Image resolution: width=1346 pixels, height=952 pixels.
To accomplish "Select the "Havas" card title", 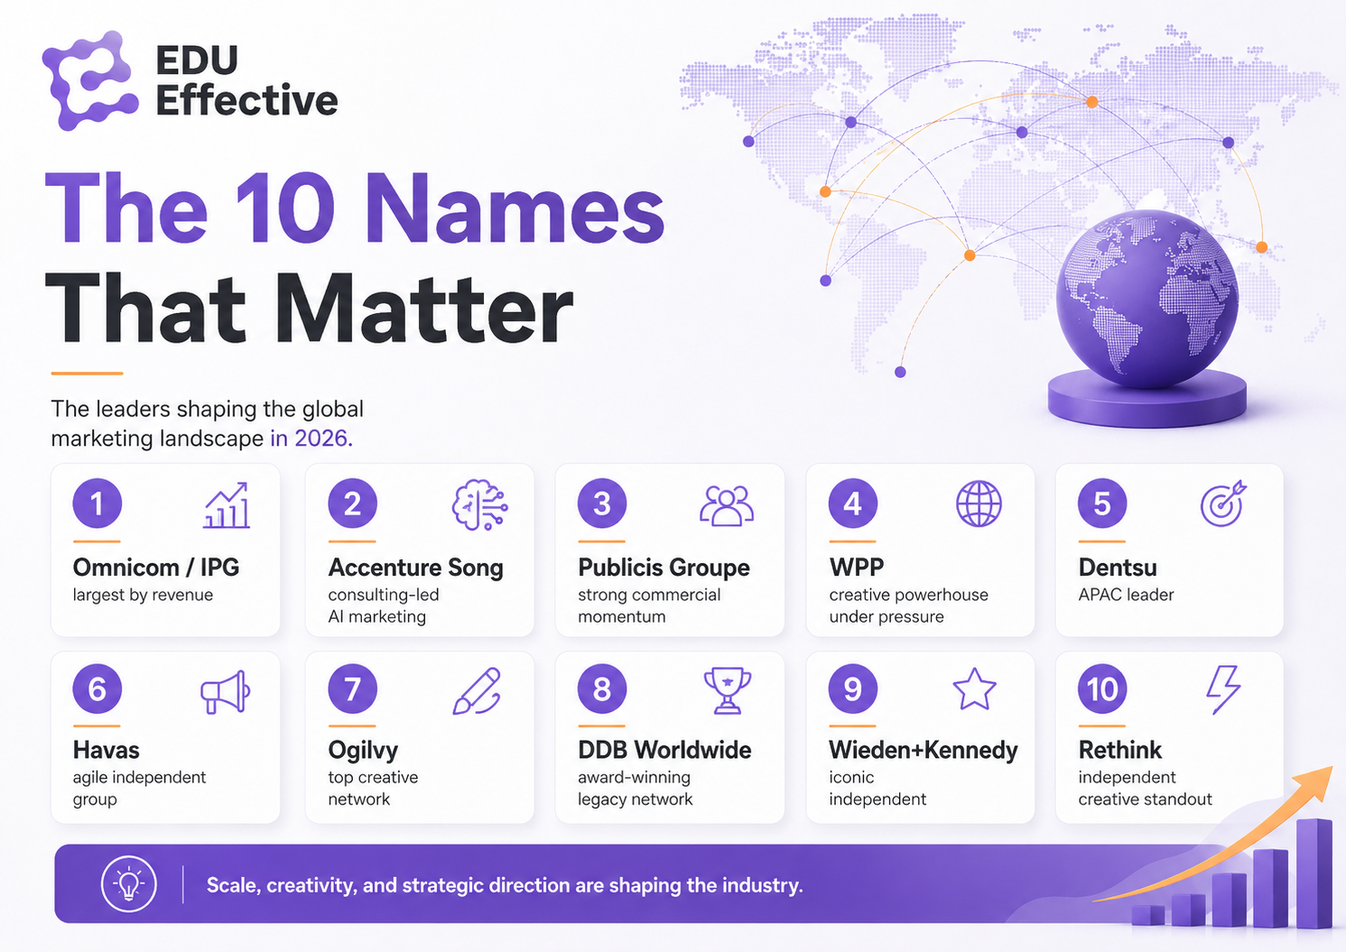I will coord(107,750).
